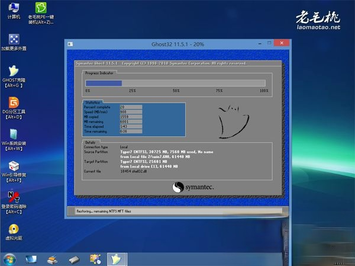Click 'from Local file Z:\win7.GHO' line

(x=155, y=157)
